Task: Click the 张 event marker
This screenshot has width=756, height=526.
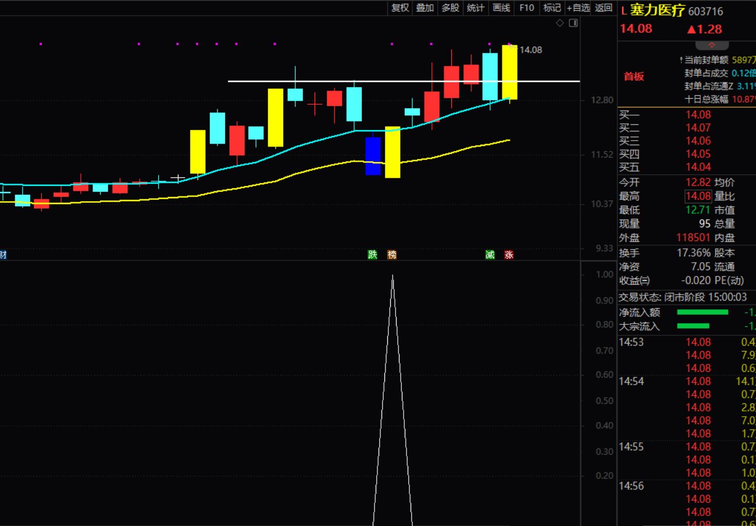Action: coord(509,255)
